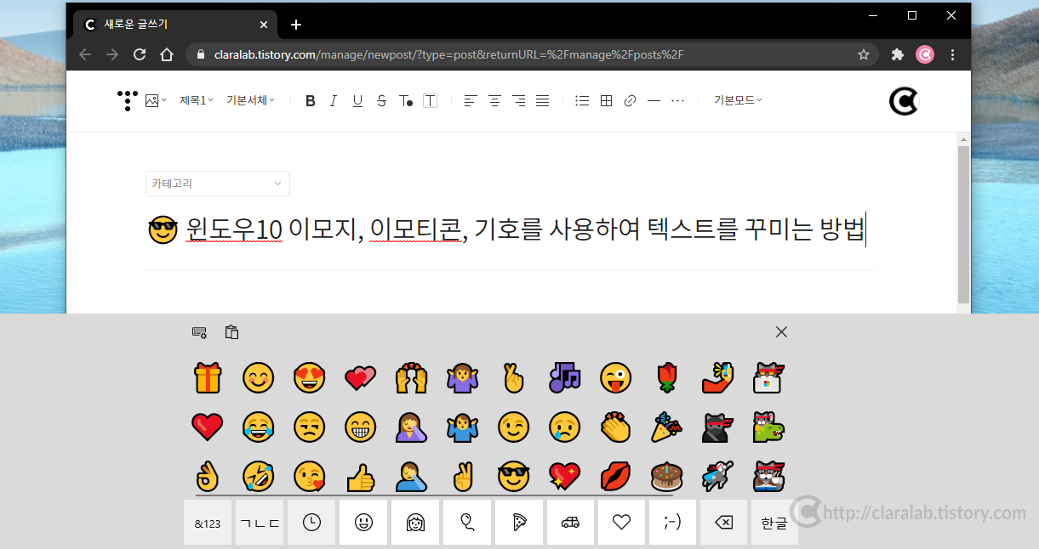Screen dimensions: 1039x549
Task: Align text left
Action: point(470,101)
